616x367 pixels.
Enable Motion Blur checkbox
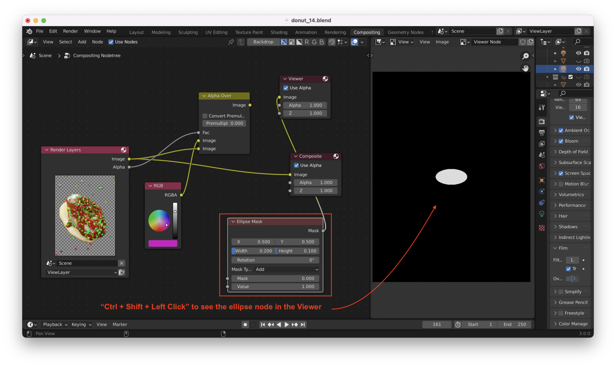coord(560,183)
